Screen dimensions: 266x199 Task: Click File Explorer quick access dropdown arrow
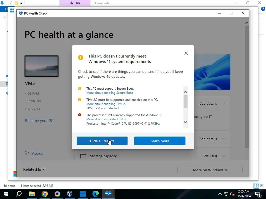pos(21,3)
